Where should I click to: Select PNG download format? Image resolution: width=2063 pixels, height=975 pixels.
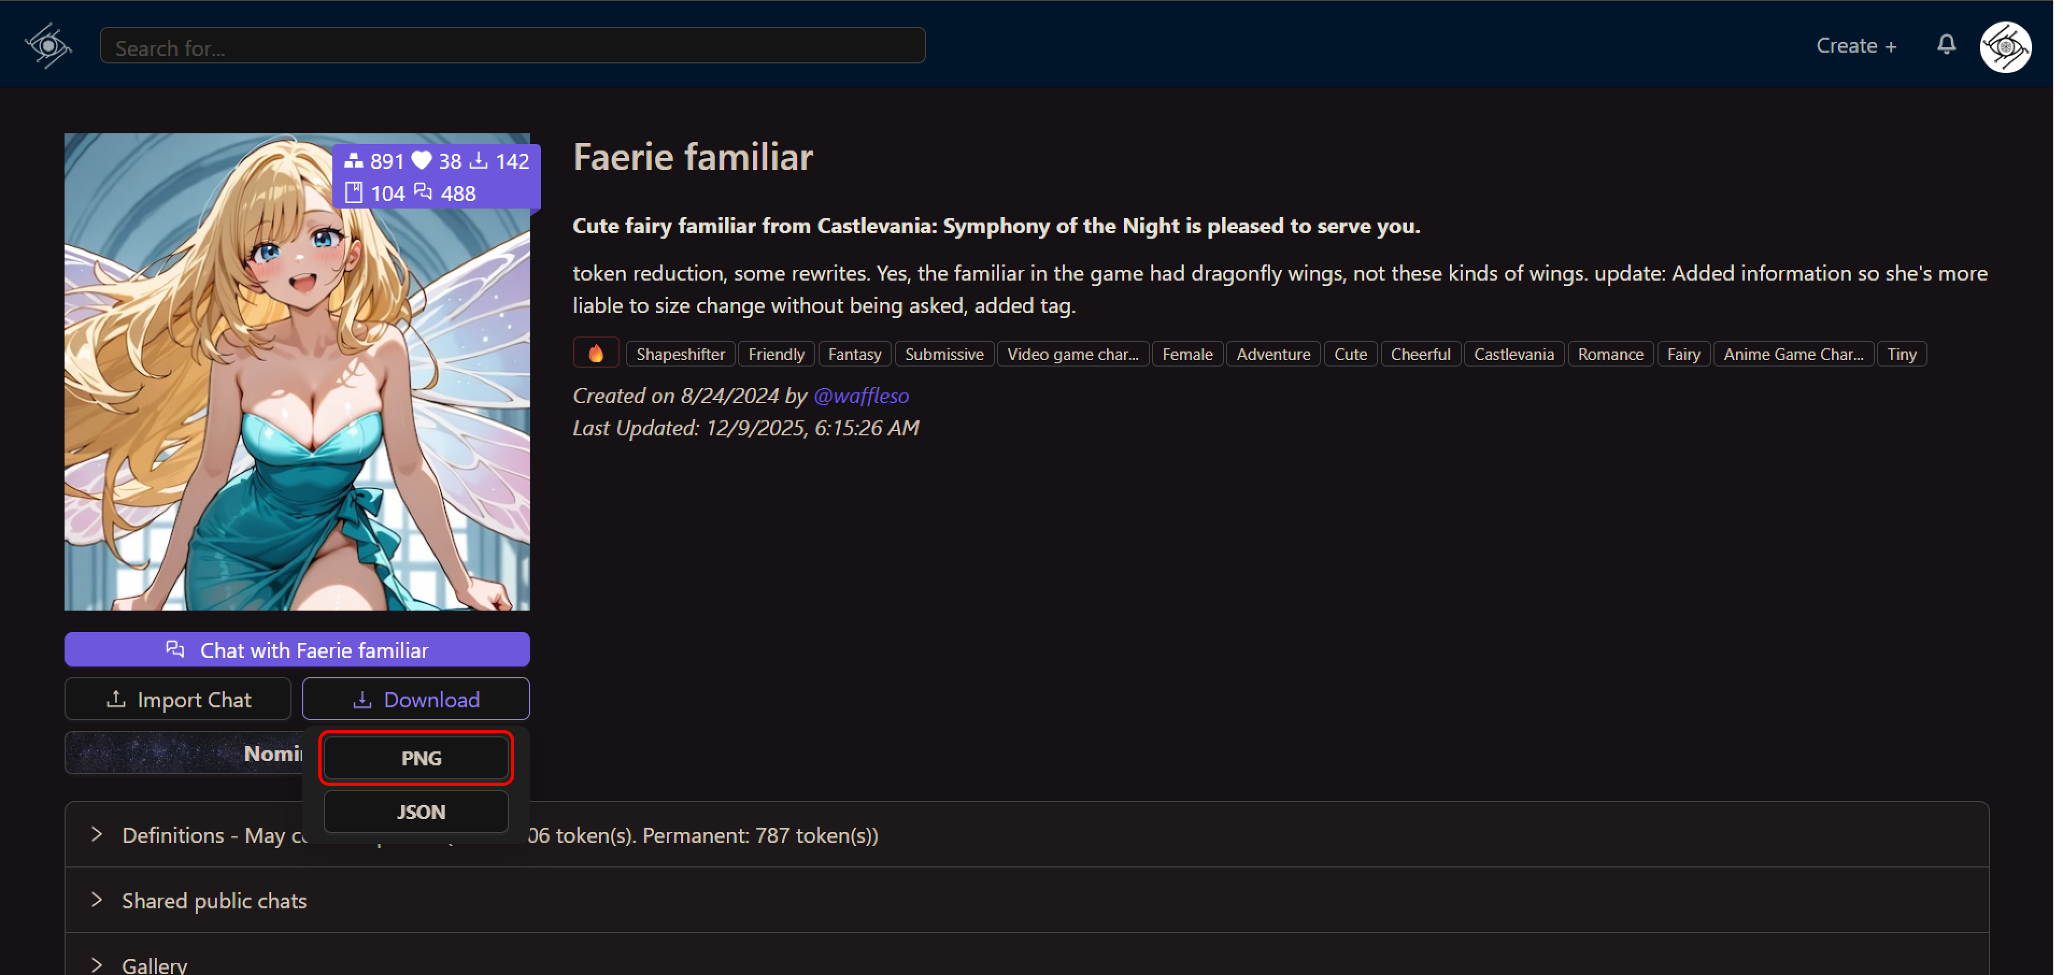pyautogui.click(x=416, y=757)
